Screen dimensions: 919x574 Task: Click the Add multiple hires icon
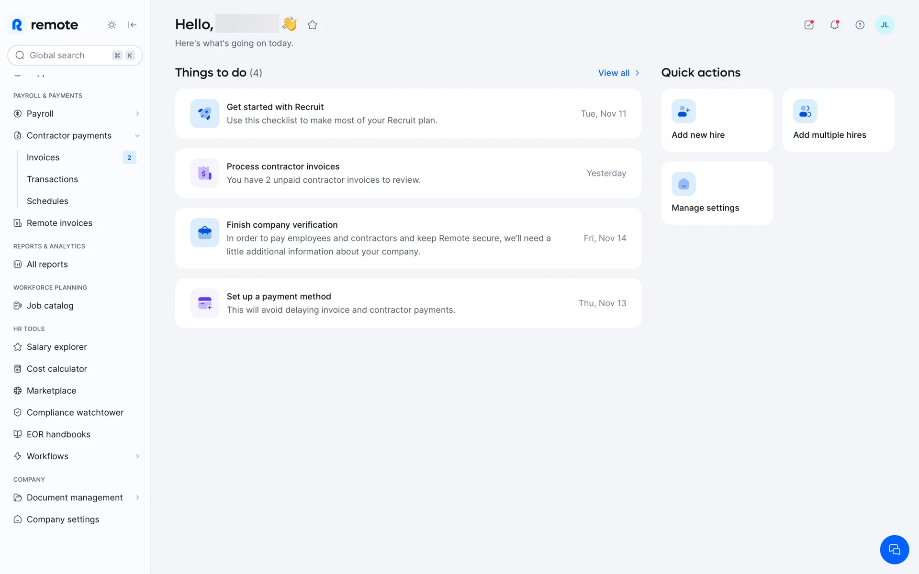pyautogui.click(x=805, y=111)
